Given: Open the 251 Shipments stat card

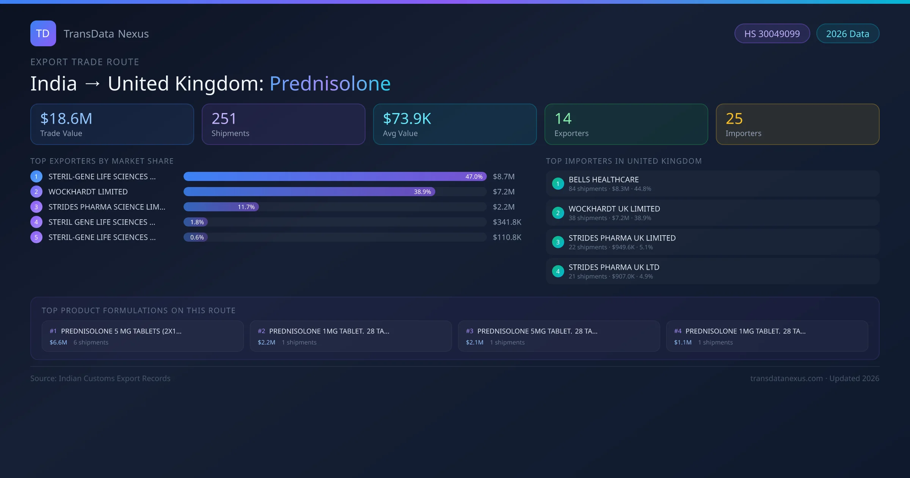Looking at the screenshot, I should 283,124.
